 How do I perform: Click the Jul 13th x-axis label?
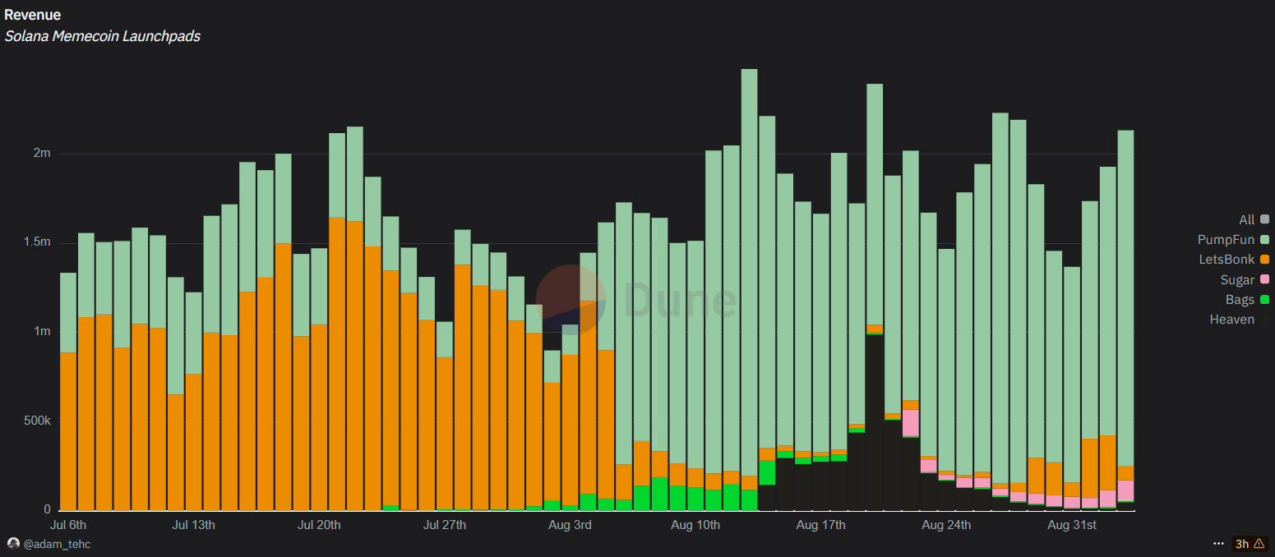tap(193, 524)
